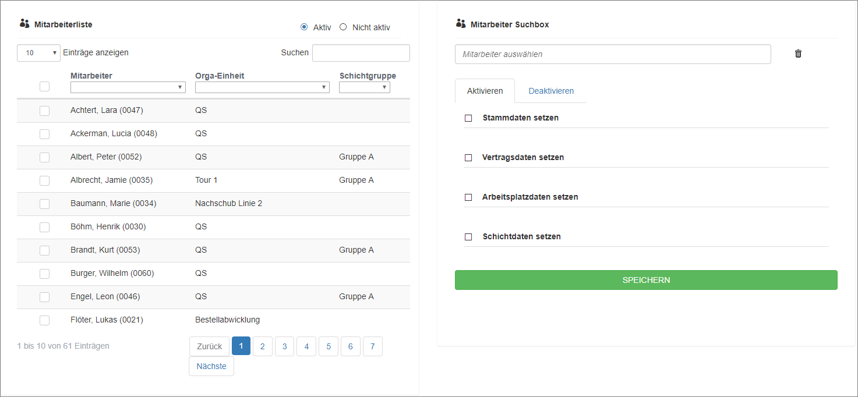The width and height of the screenshot is (858, 397).
Task: Click Gruppe A in Engel, Leon row
Action: (356, 296)
